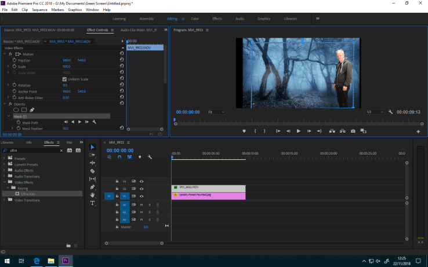Image resolution: width=428 pixels, height=267 pixels.
Task: Expand the Rotation property
Action: point(8,85)
